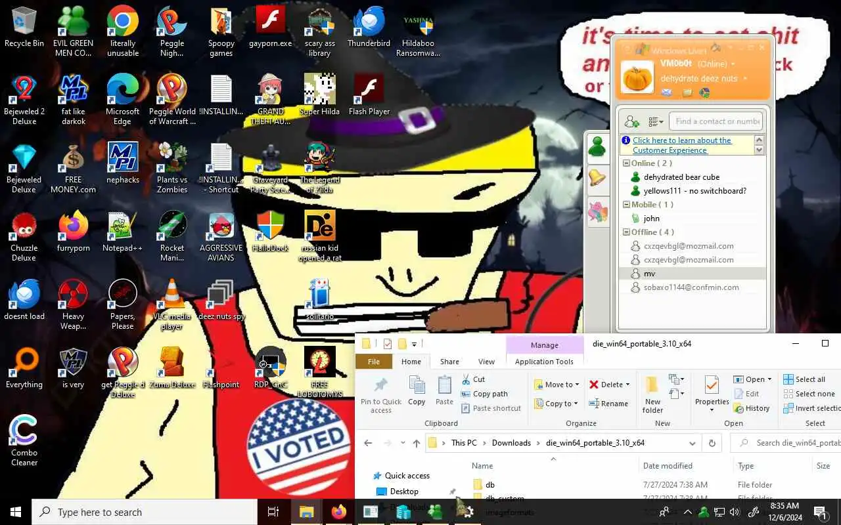Create a New folder from the ribbon
Viewport: 841px width, 525px height.
pos(652,395)
